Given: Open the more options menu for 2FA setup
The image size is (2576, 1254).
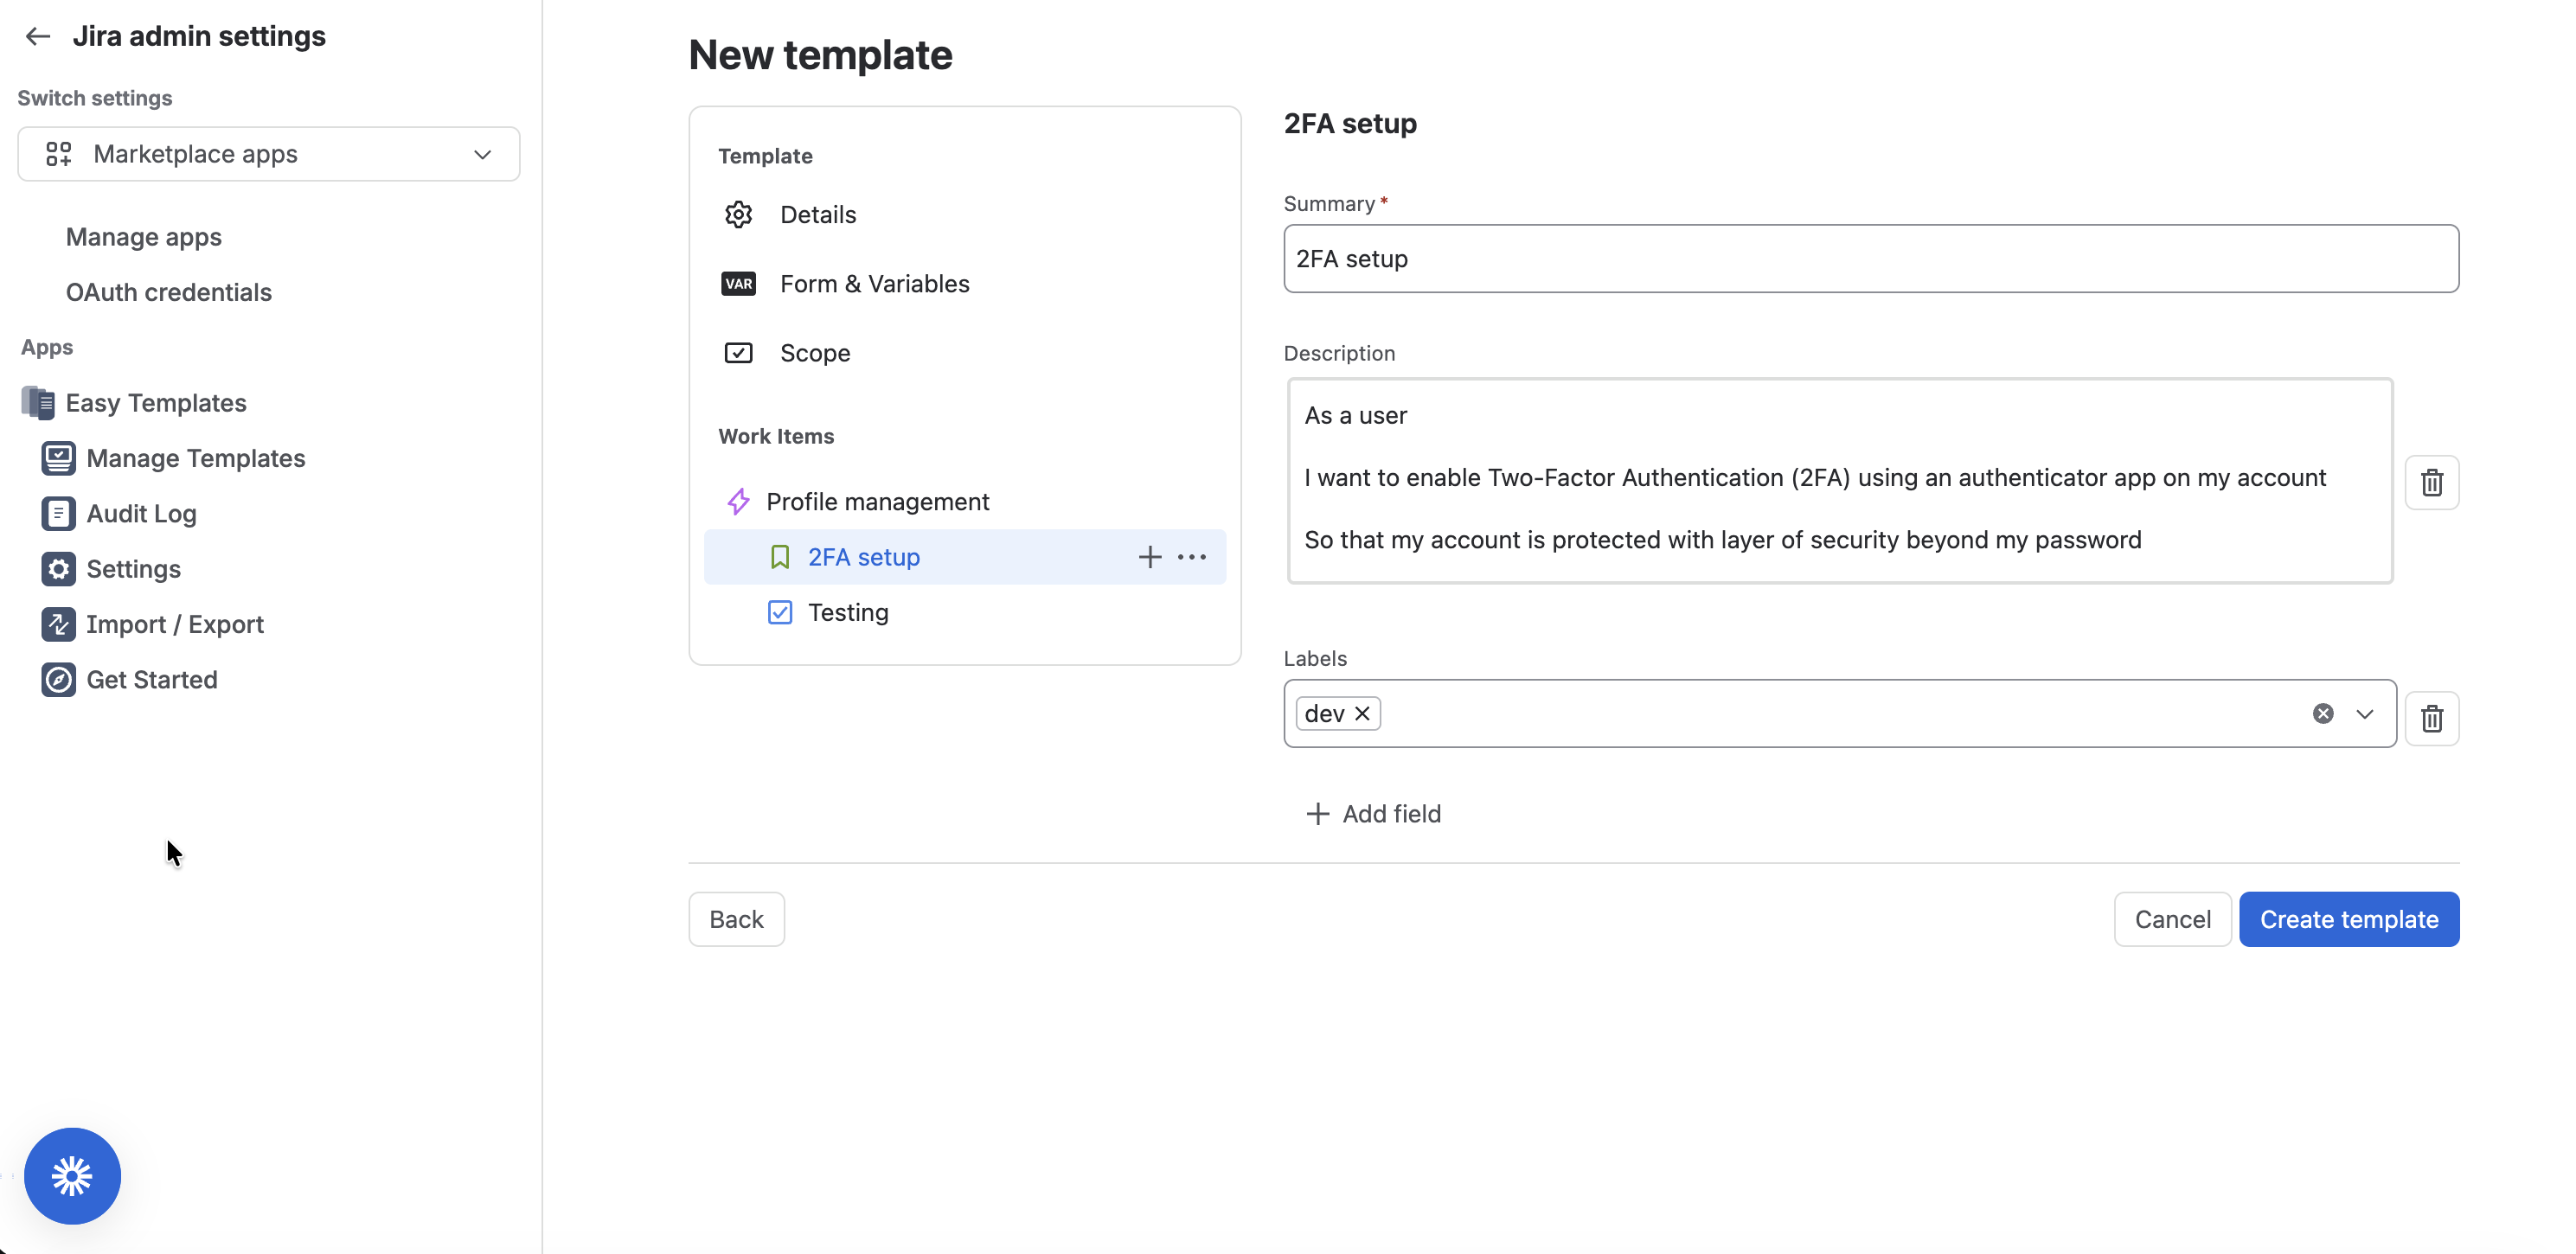Looking at the screenshot, I should 1192,557.
